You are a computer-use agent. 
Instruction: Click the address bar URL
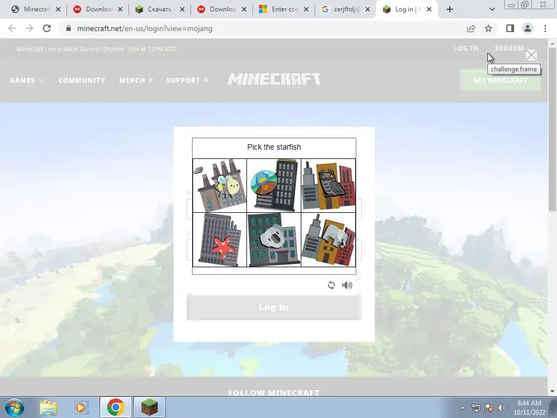point(145,28)
